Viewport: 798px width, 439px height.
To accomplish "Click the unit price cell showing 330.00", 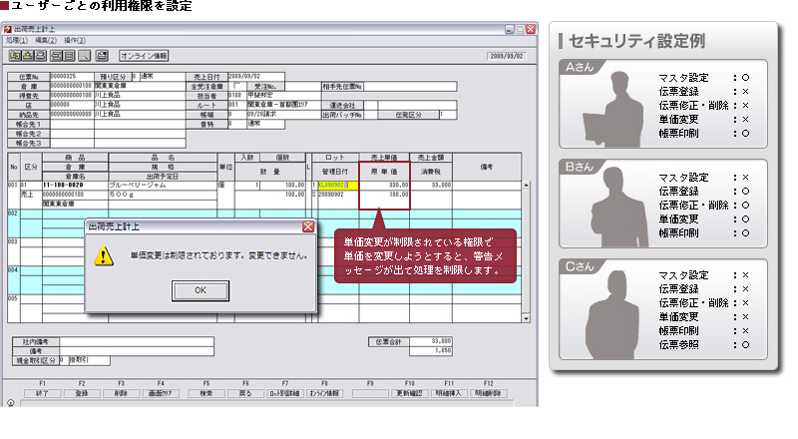I will pyautogui.click(x=384, y=186).
